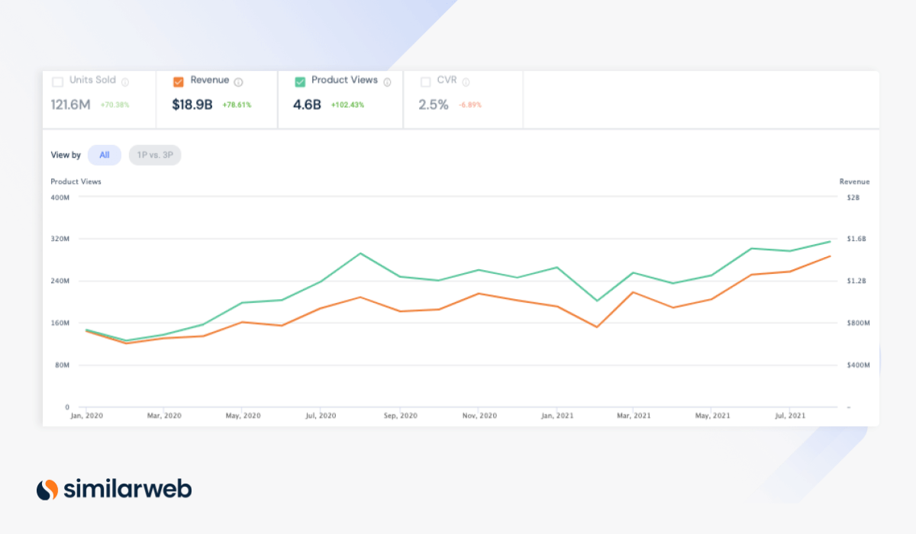Click the CVR info tooltip icon
The image size is (916, 534).
(x=465, y=82)
